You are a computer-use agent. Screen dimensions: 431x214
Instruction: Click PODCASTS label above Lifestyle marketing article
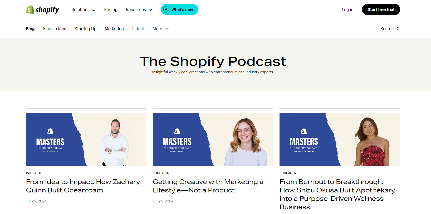(161, 173)
